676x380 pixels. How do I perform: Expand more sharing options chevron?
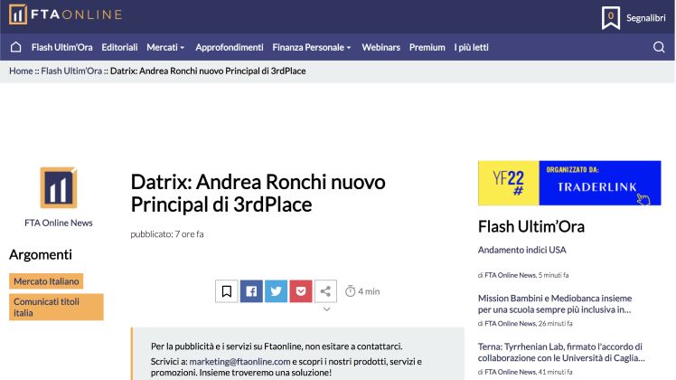pyautogui.click(x=327, y=309)
